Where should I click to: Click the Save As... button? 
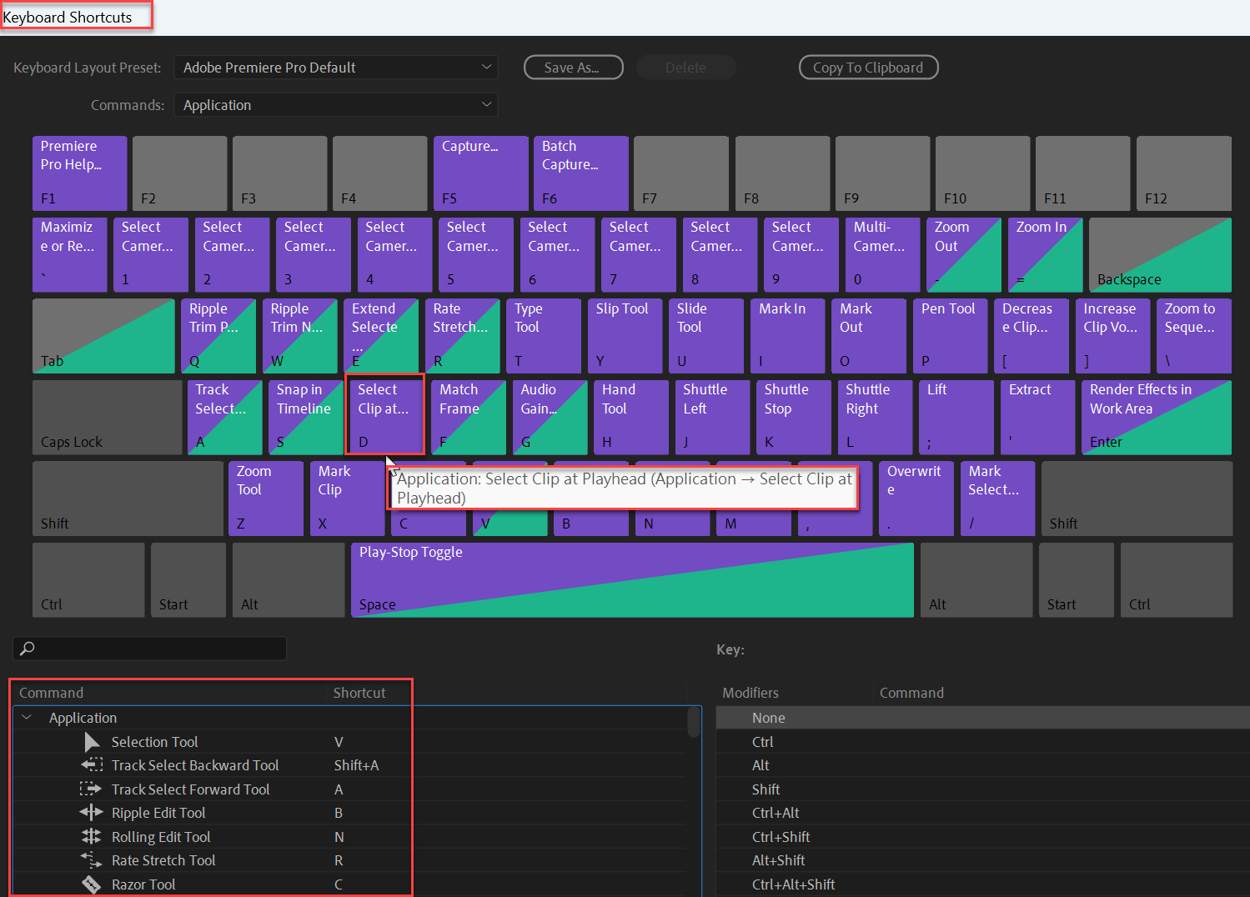coord(573,68)
